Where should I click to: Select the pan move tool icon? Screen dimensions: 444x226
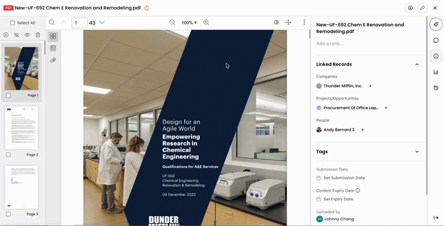click(x=288, y=22)
